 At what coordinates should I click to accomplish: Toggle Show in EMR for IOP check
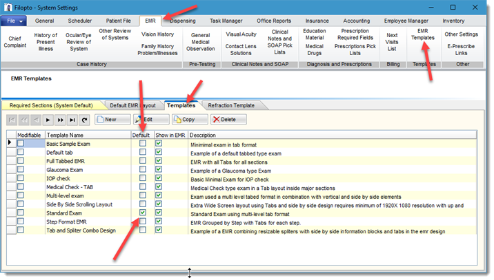coord(159,178)
